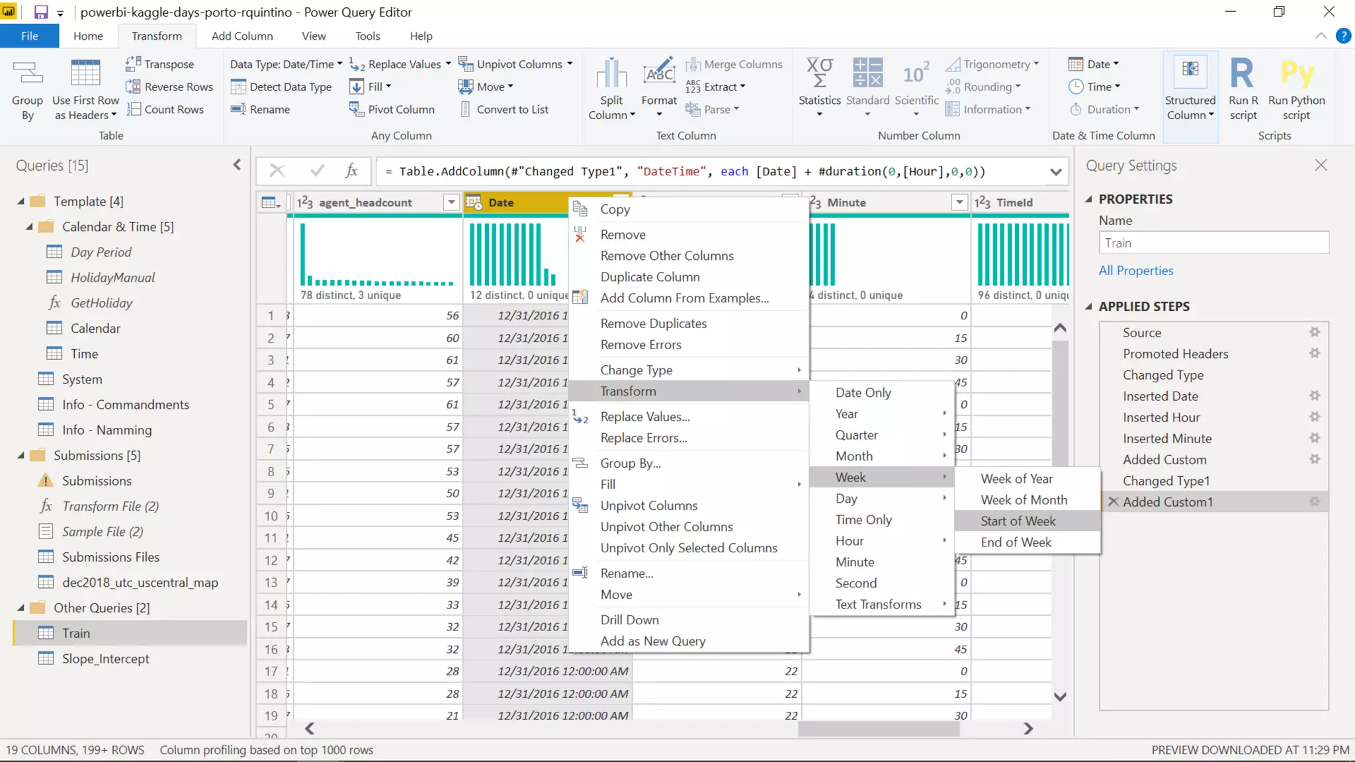The width and height of the screenshot is (1355, 762).
Task: Open agent_headcount column filter dropdown
Action: click(451, 202)
